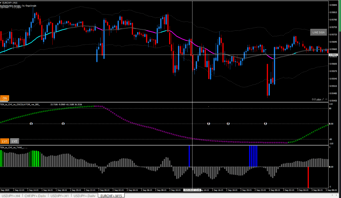Select the active EURCHF+.M15 tab
This screenshot has width=341, height=198.
click(x=112, y=196)
